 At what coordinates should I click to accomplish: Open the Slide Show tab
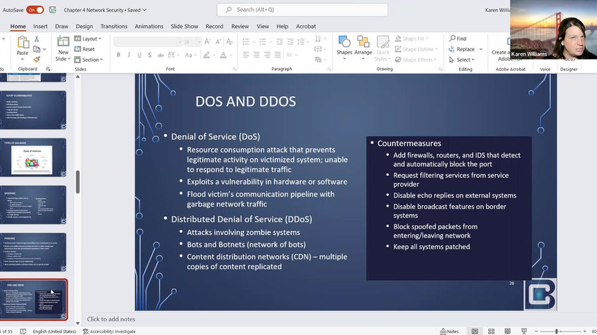184,26
